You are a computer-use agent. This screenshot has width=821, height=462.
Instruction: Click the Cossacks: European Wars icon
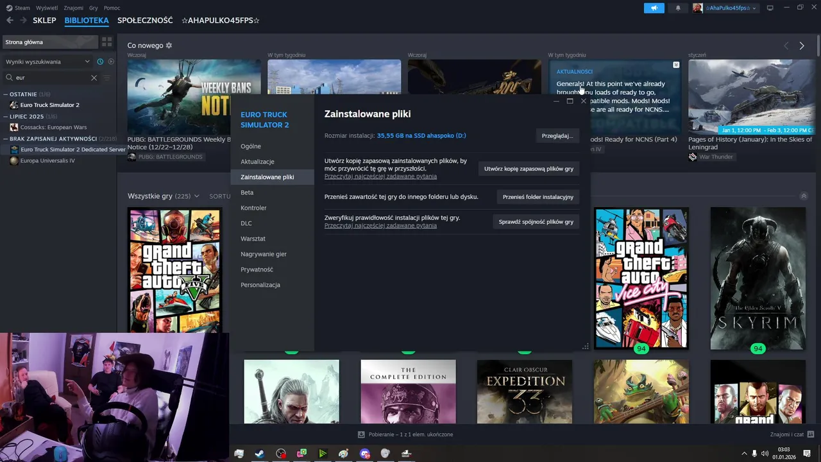(14, 127)
